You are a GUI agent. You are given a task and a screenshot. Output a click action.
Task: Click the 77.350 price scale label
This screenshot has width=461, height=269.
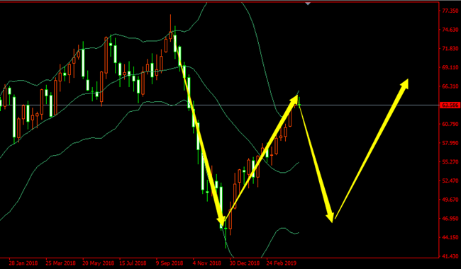pyautogui.click(x=450, y=11)
